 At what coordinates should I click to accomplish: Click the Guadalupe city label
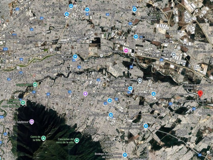[71, 79]
